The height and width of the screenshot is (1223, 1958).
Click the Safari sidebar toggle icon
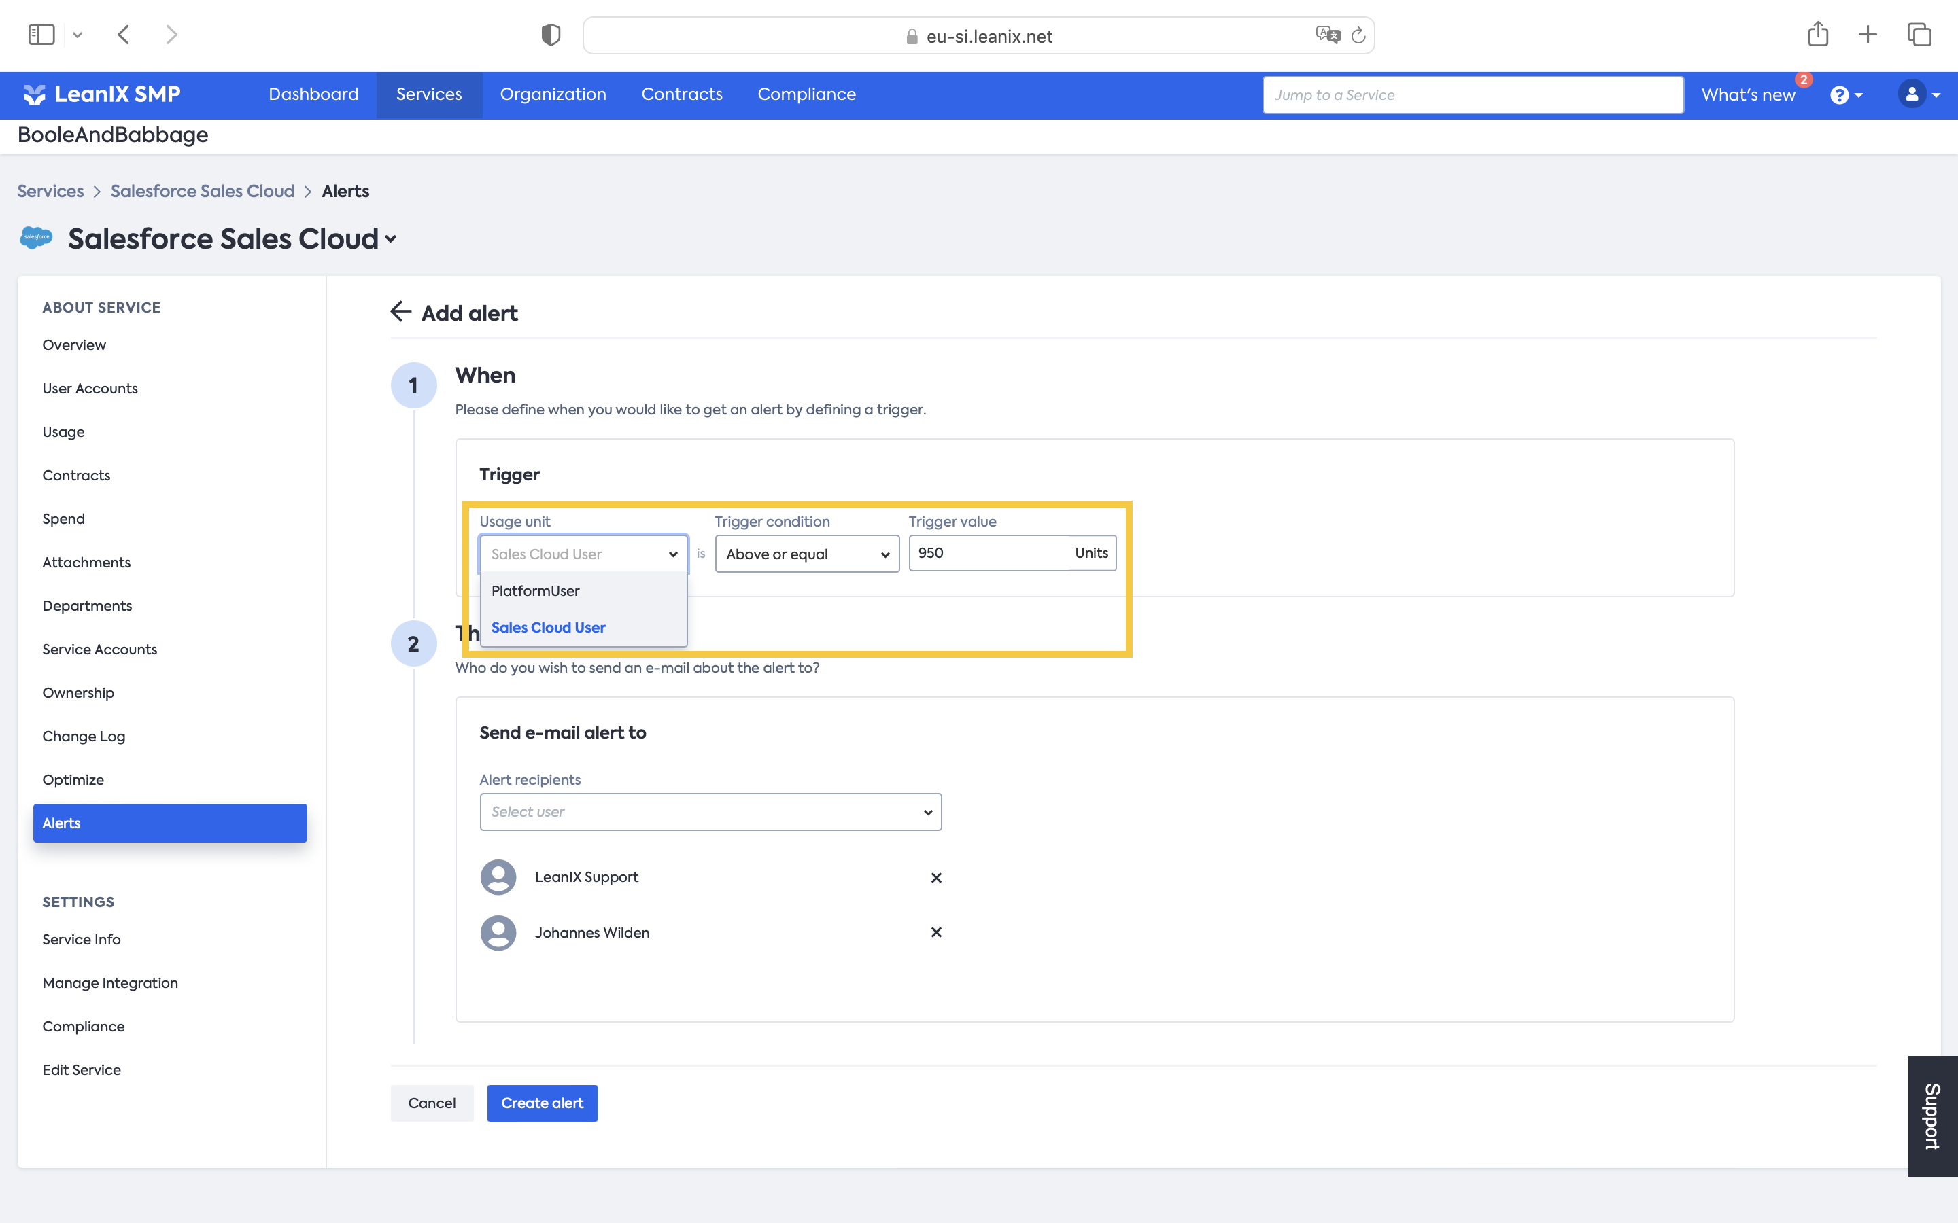point(41,35)
